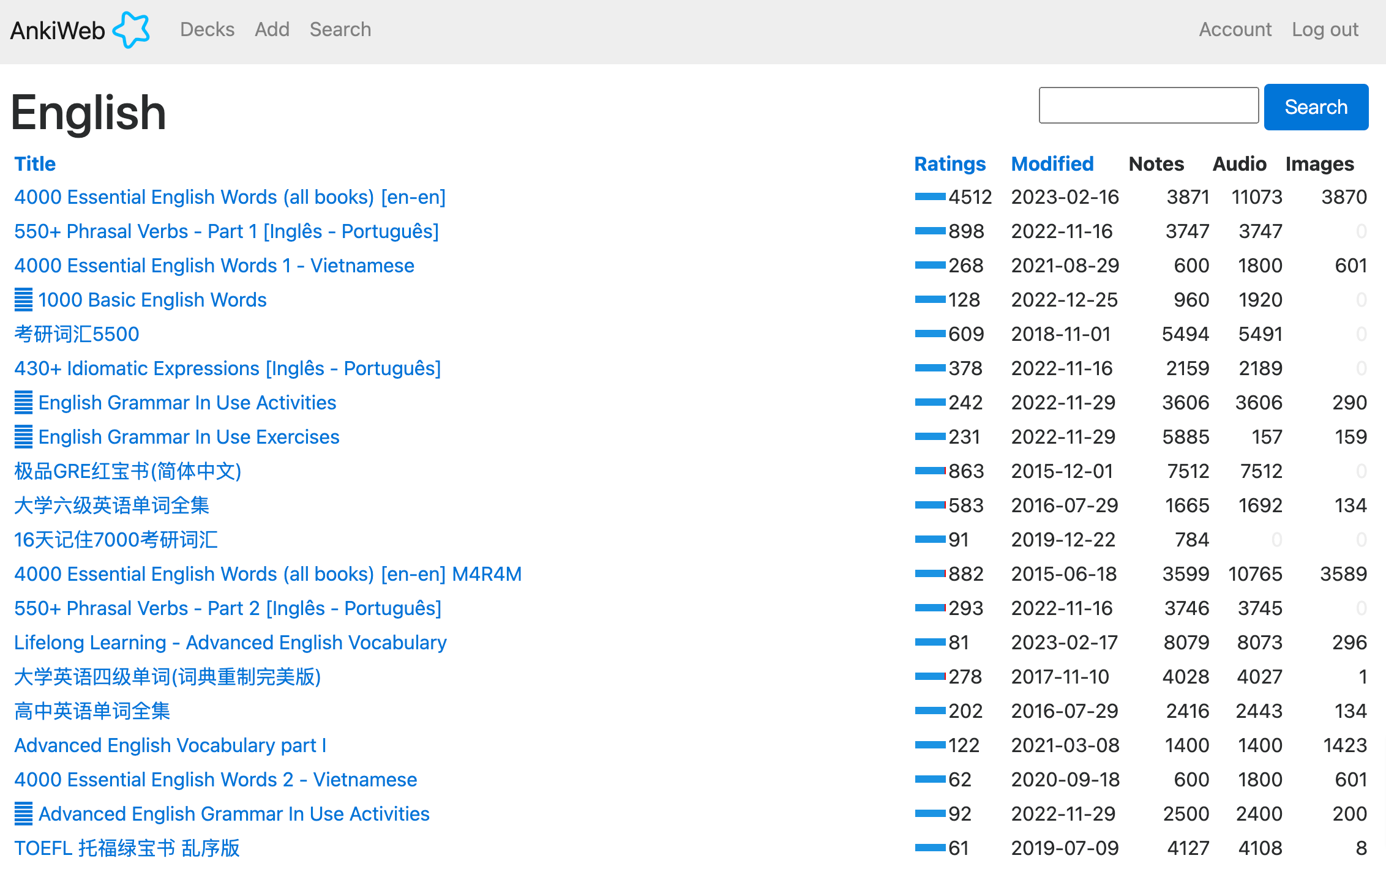Click the rating count 609
The width and height of the screenshot is (1386, 869).
tap(967, 334)
